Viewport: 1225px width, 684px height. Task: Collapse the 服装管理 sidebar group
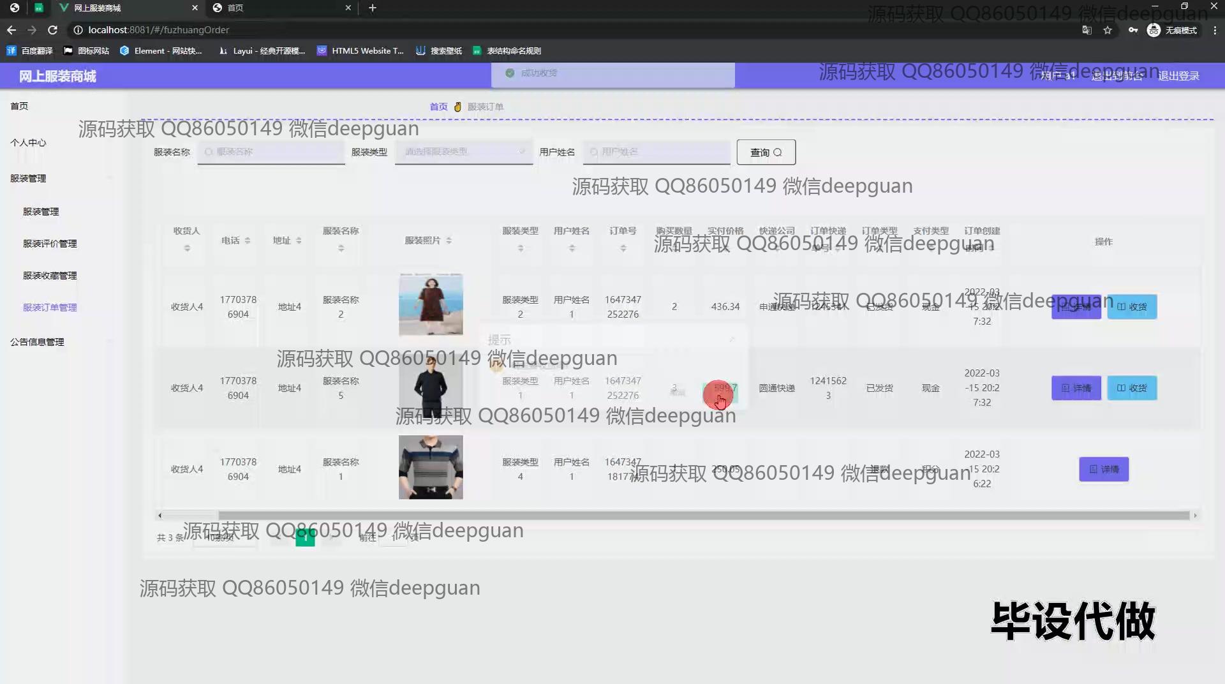click(x=28, y=178)
